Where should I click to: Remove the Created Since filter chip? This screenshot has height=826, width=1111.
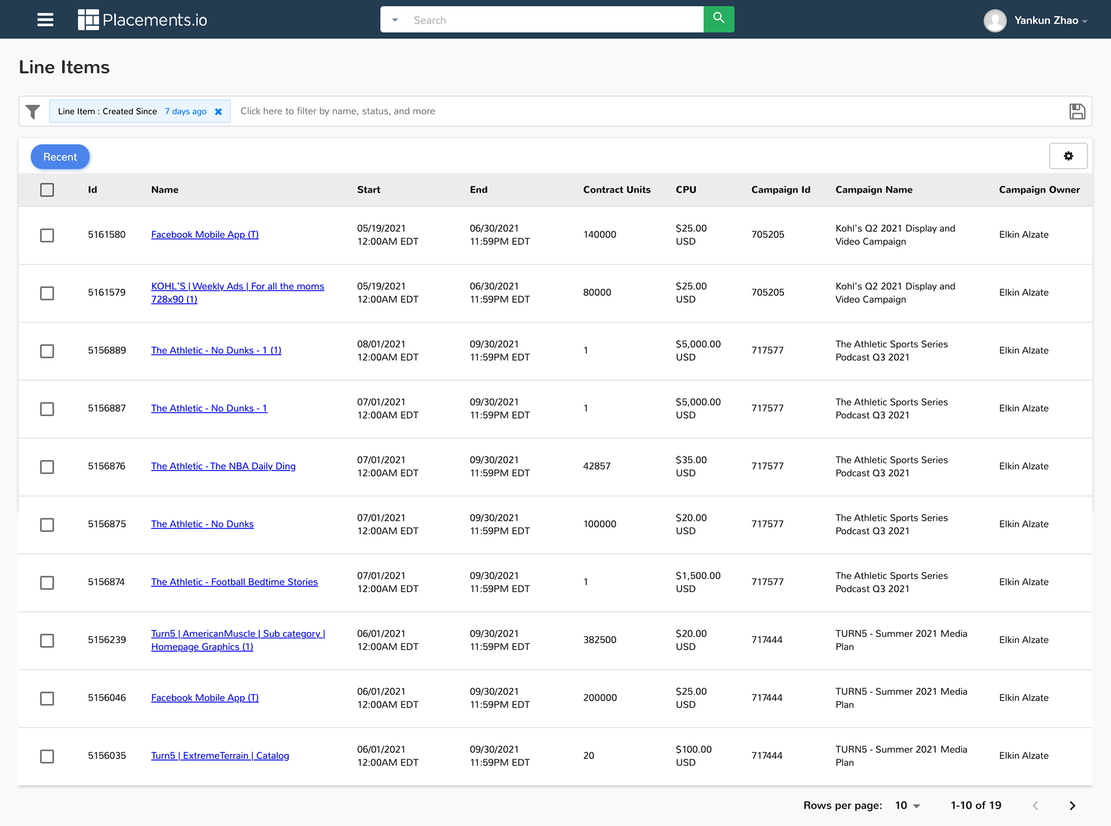(x=218, y=112)
